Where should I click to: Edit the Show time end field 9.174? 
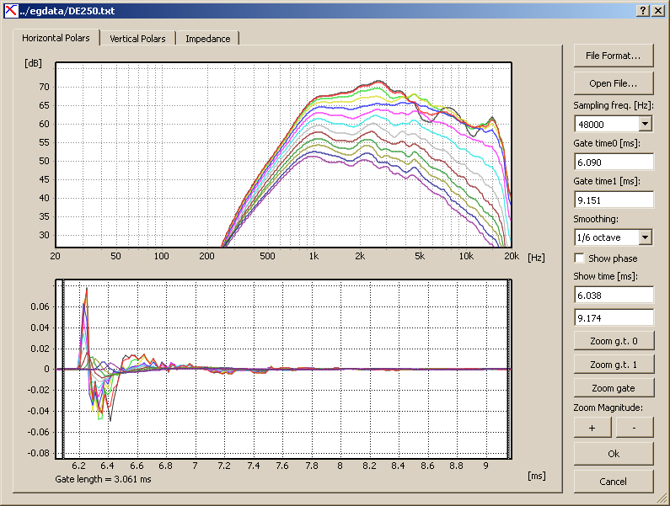point(614,318)
